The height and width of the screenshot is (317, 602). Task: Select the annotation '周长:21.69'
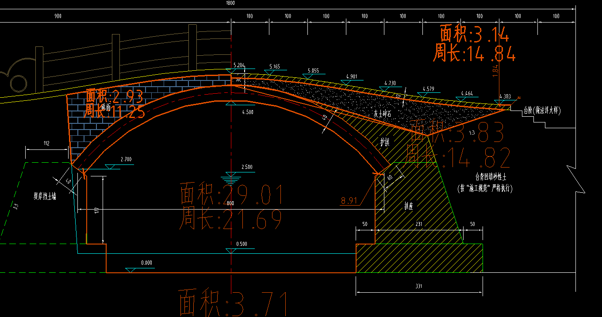tap(230, 219)
